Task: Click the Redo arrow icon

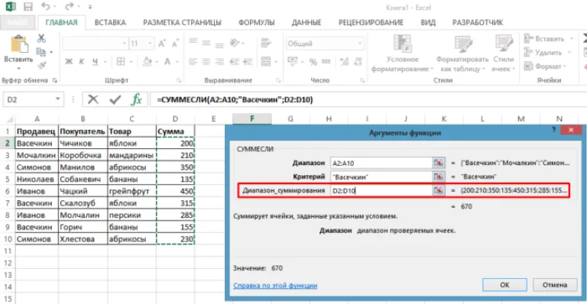Action: (x=69, y=6)
